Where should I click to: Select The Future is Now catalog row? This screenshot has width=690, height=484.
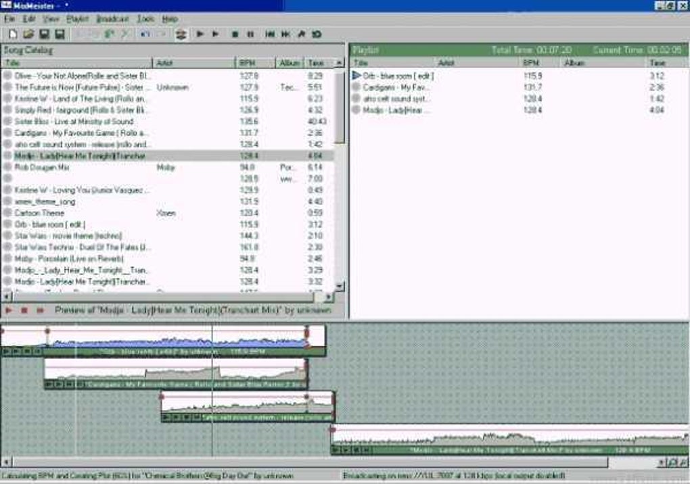click(168, 87)
